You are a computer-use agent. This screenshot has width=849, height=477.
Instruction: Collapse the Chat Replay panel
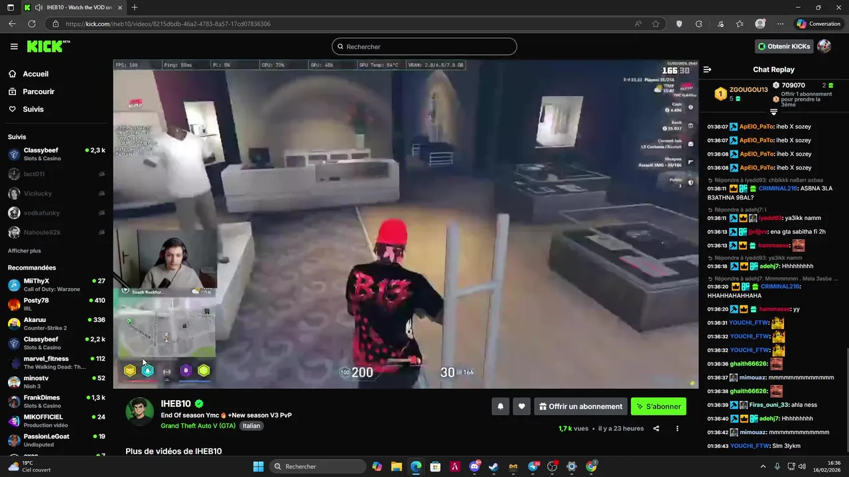point(707,70)
